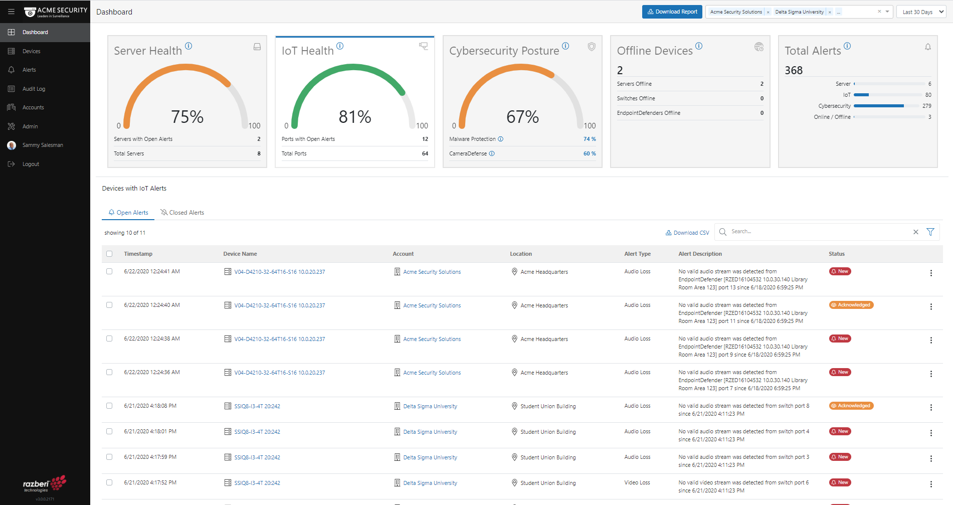This screenshot has width=953, height=505.
Task: Click the Download Report button
Action: click(672, 12)
